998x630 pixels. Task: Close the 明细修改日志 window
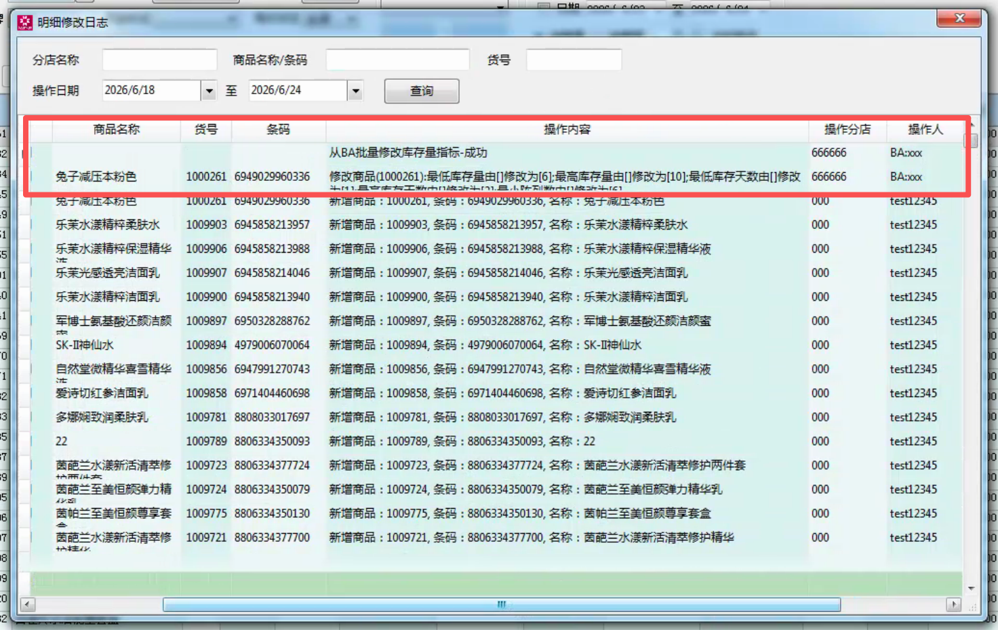(959, 18)
